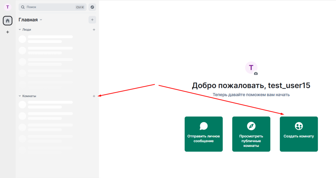Select the first placeholder entry under Люди
This screenshot has height=178, width=336.
46,39
